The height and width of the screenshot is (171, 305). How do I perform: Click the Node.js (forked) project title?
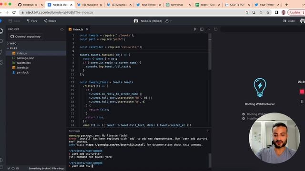click(x=152, y=21)
